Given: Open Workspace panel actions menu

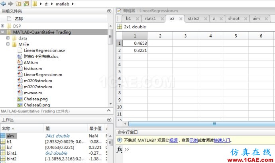Looking at the screenshot, I should pos(109,120).
